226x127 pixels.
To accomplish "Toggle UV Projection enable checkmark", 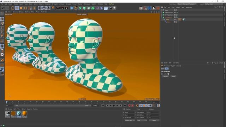I will 177,15.
